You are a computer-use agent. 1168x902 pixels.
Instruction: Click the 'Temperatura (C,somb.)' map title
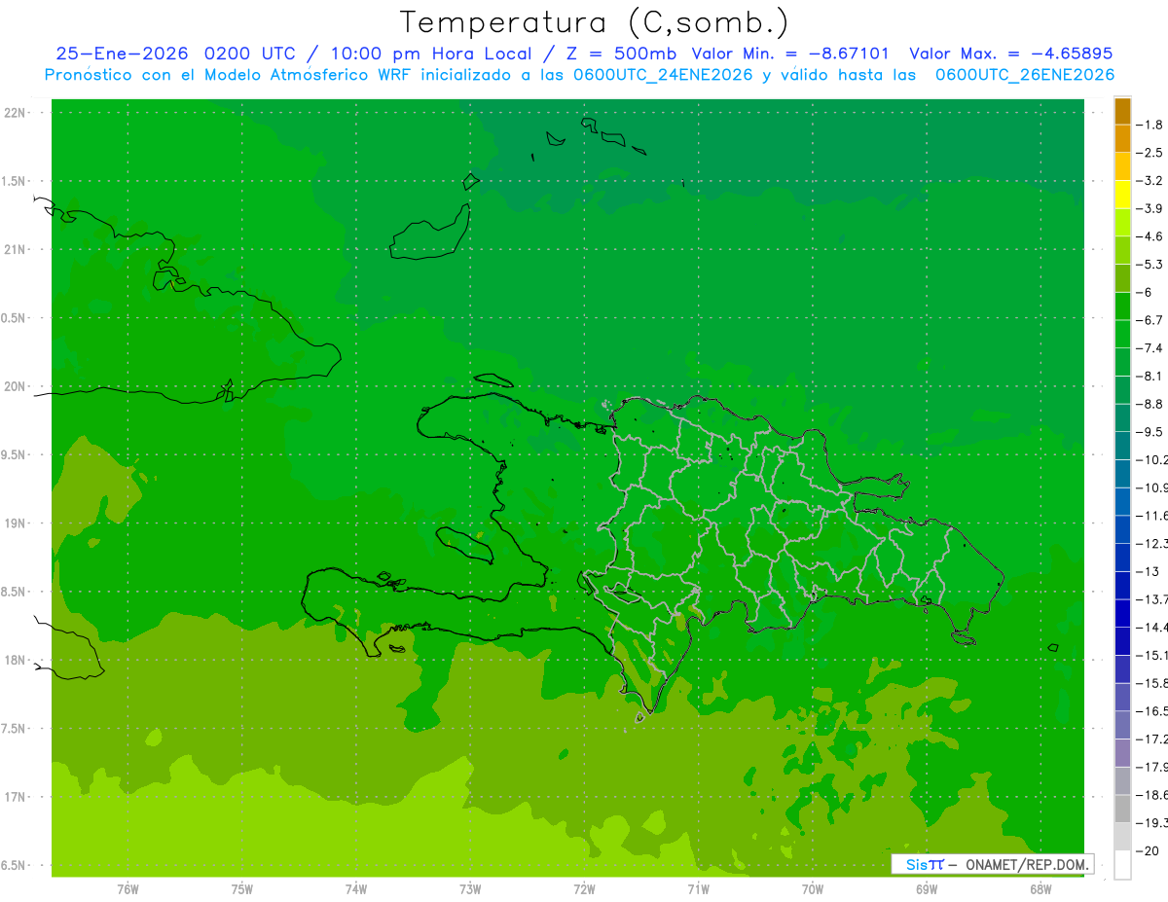tap(594, 21)
